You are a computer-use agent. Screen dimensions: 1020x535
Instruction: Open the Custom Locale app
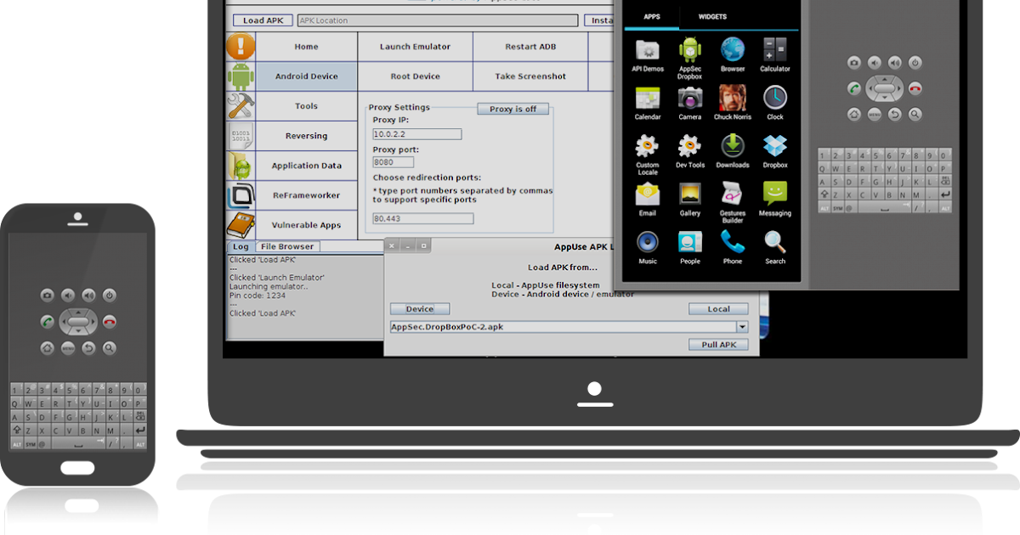pyautogui.click(x=648, y=155)
